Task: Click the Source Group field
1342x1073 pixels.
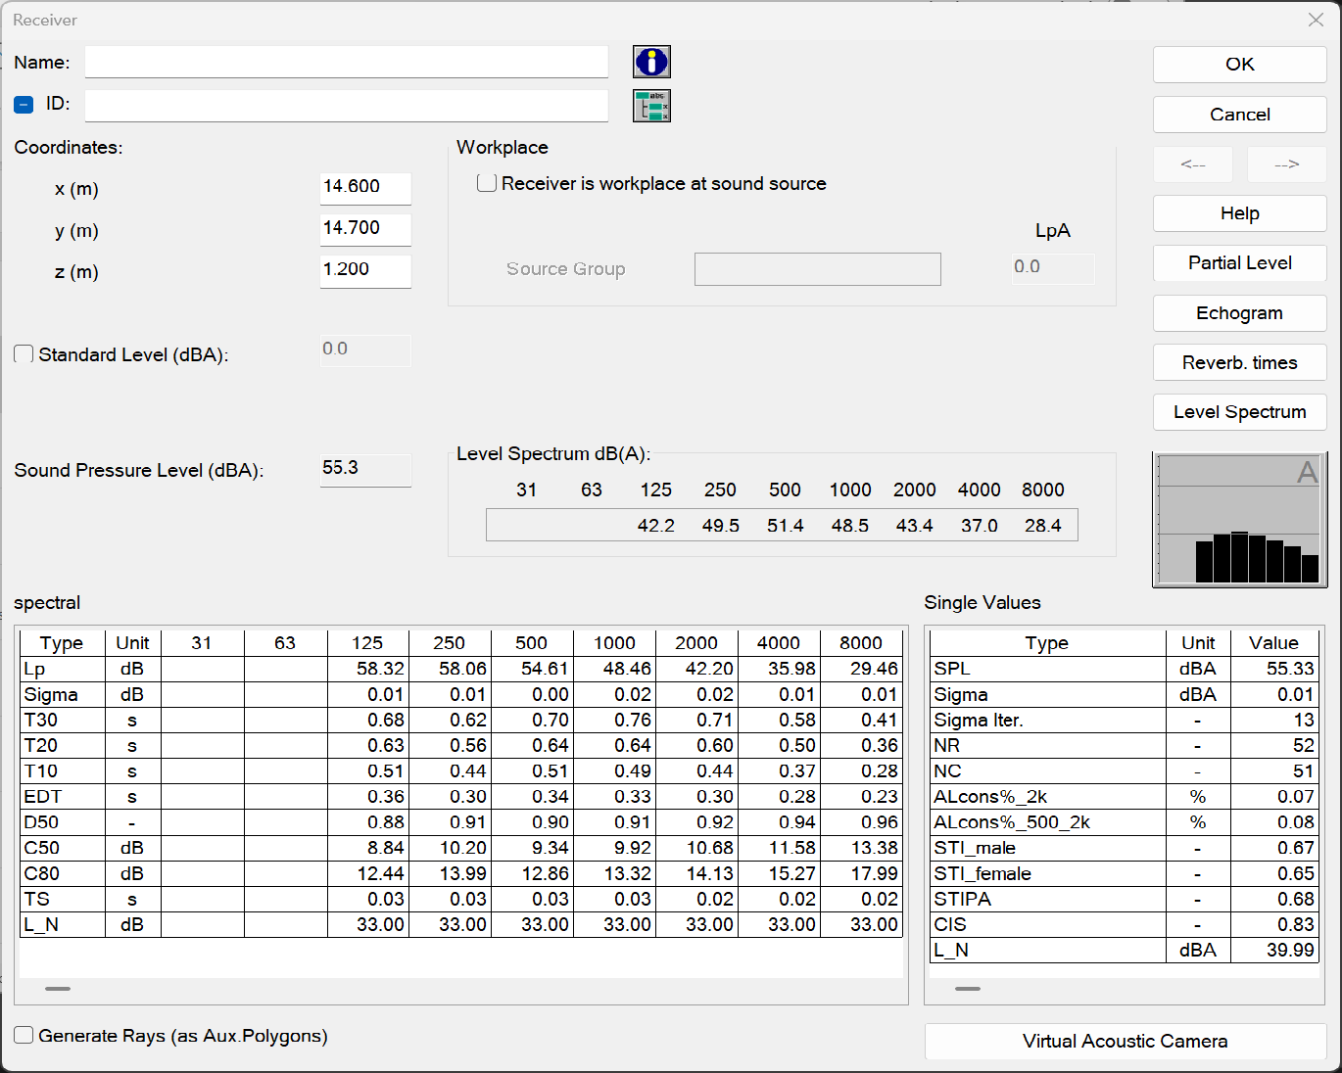Action: 818,269
